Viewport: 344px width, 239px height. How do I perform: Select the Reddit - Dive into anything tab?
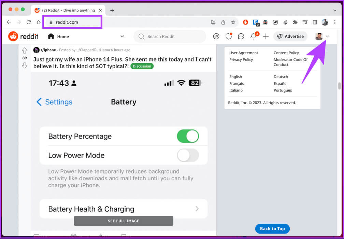click(x=68, y=10)
